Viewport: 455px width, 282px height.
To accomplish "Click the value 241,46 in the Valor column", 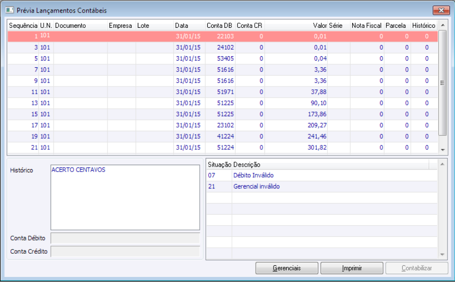I will tap(317, 137).
